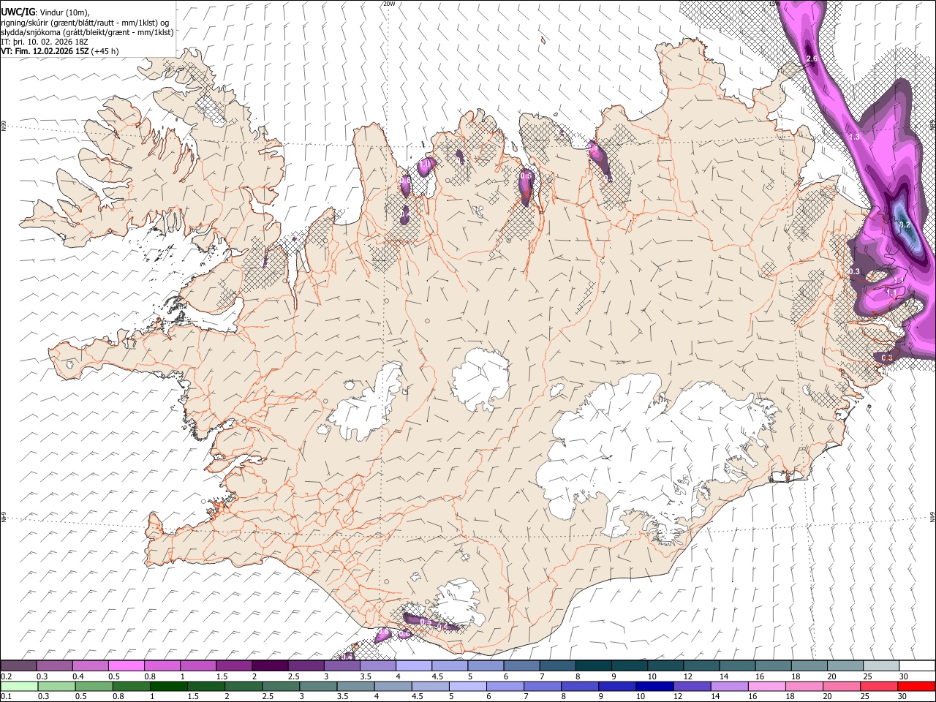This screenshot has width=936, height=702.
Task: Pick the lower scale pink swatch between 18 and 20
Action: coord(804,686)
